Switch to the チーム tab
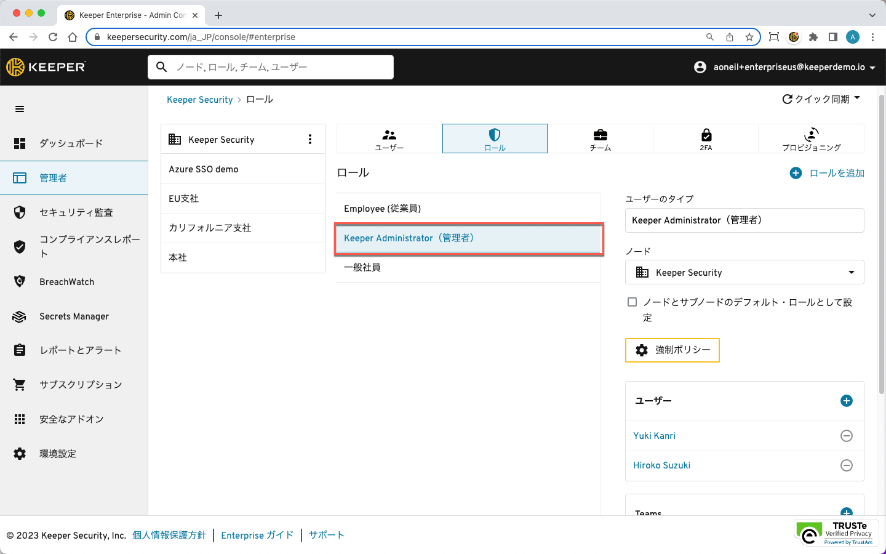This screenshot has width=886, height=554. [x=600, y=139]
